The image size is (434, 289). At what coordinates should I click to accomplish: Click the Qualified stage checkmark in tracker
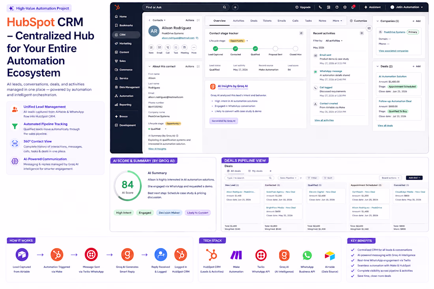[255, 48]
